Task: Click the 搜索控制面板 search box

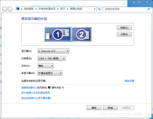Action: click(127, 9)
